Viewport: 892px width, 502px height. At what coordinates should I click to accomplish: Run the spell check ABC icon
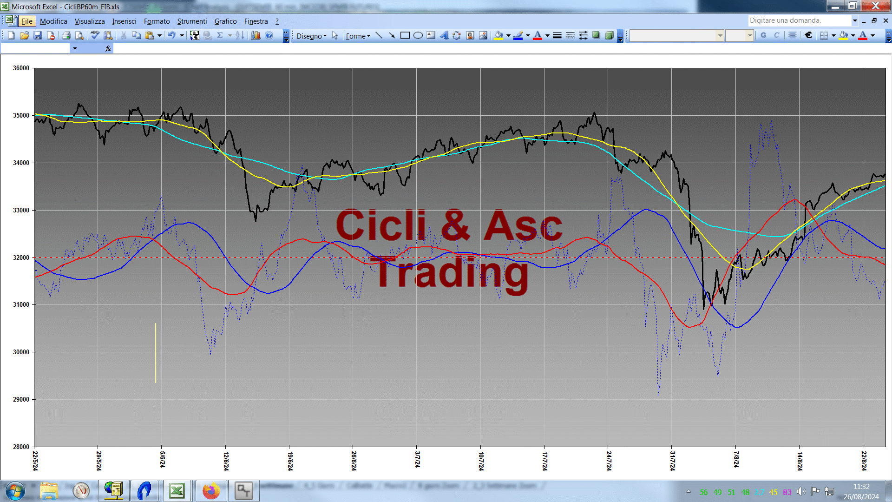point(95,35)
